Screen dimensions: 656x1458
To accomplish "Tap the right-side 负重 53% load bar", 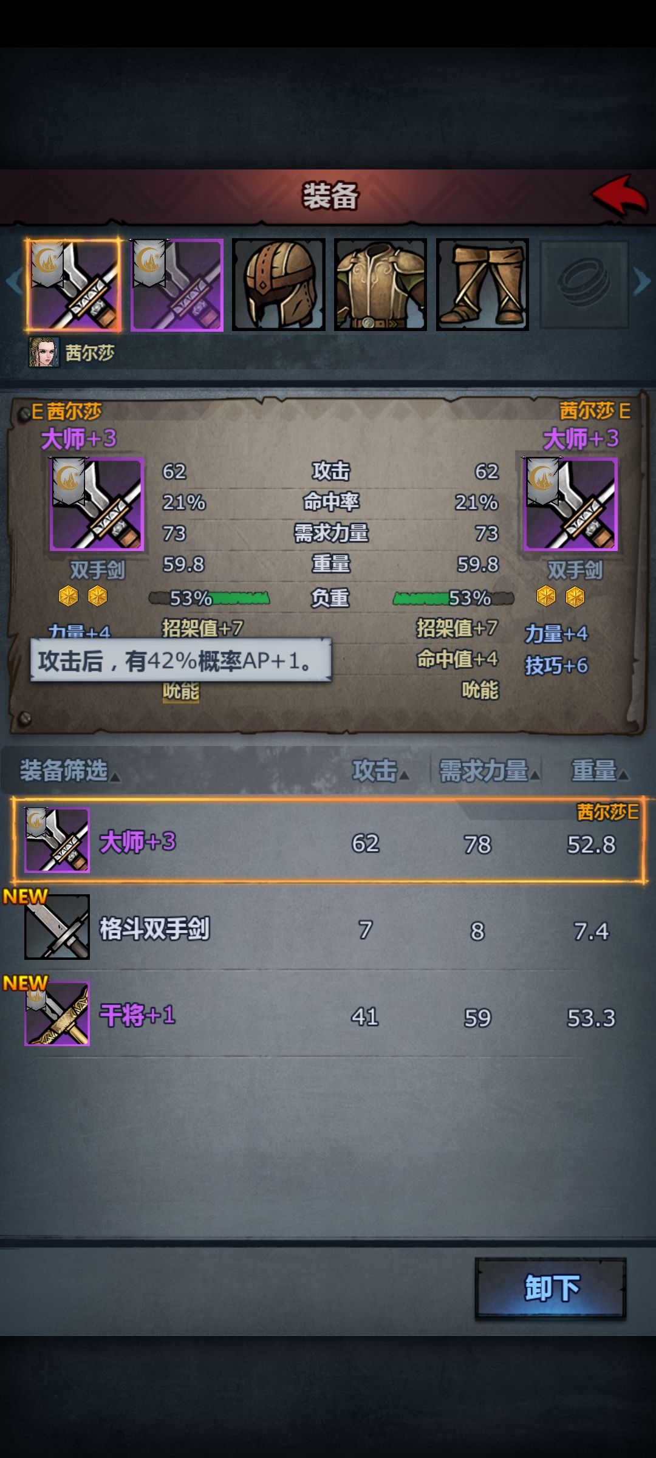I will (453, 598).
